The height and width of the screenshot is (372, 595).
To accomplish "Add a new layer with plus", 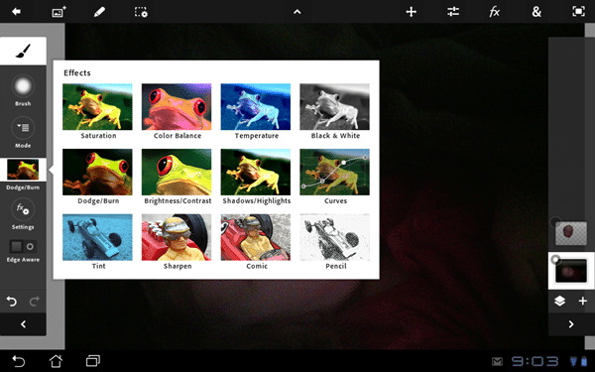I will click(x=583, y=302).
